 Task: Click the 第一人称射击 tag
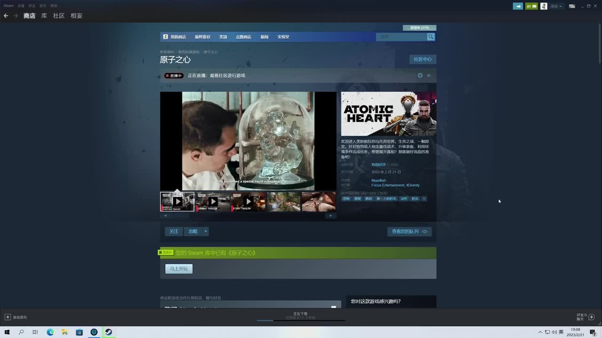click(386, 199)
